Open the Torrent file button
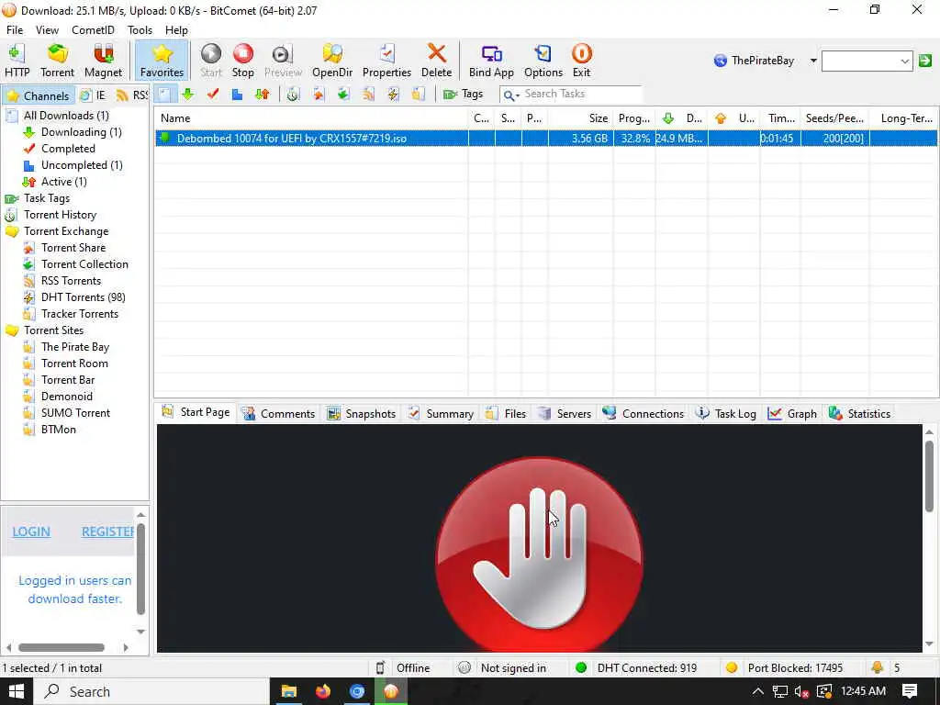This screenshot has height=705, width=940. (x=57, y=61)
